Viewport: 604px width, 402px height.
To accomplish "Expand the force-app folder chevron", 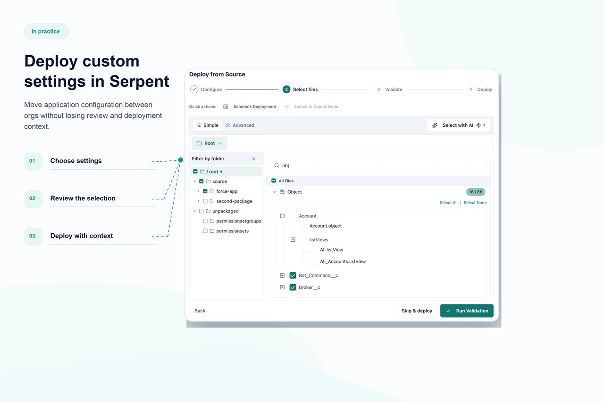I will (x=198, y=191).
